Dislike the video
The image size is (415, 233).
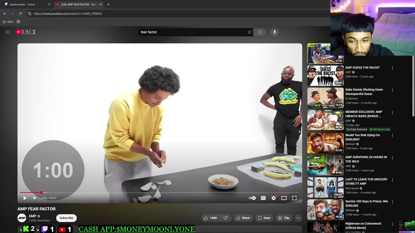tap(226, 218)
